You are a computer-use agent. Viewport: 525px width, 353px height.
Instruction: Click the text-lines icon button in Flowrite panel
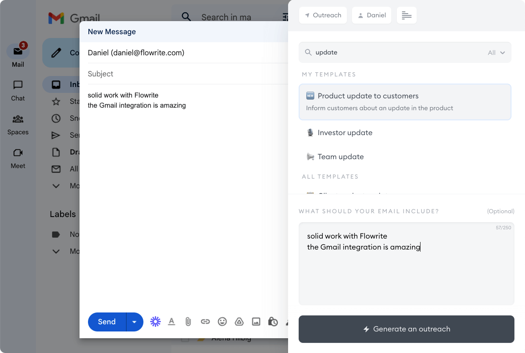(407, 15)
